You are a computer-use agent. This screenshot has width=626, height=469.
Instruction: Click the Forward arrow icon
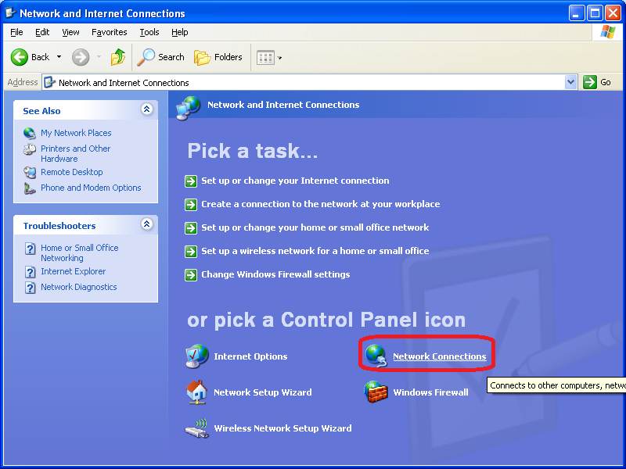(x=81, y=57)
